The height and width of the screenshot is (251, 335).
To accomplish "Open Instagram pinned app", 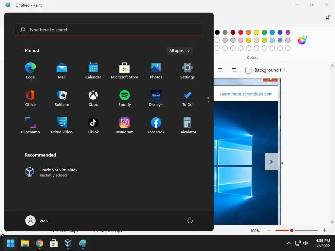I will [125, 126].
